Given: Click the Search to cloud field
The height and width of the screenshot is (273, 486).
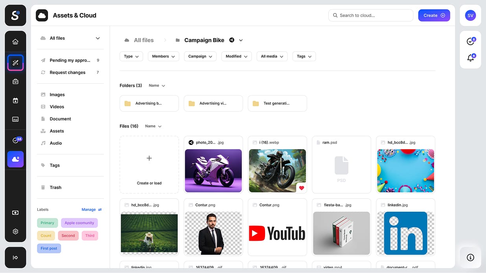Looking at the screenshot, I should tap(370, 15).
